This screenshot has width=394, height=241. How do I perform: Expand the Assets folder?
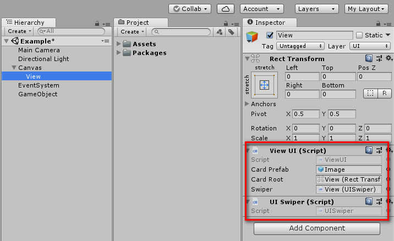(x=119, y=44)
